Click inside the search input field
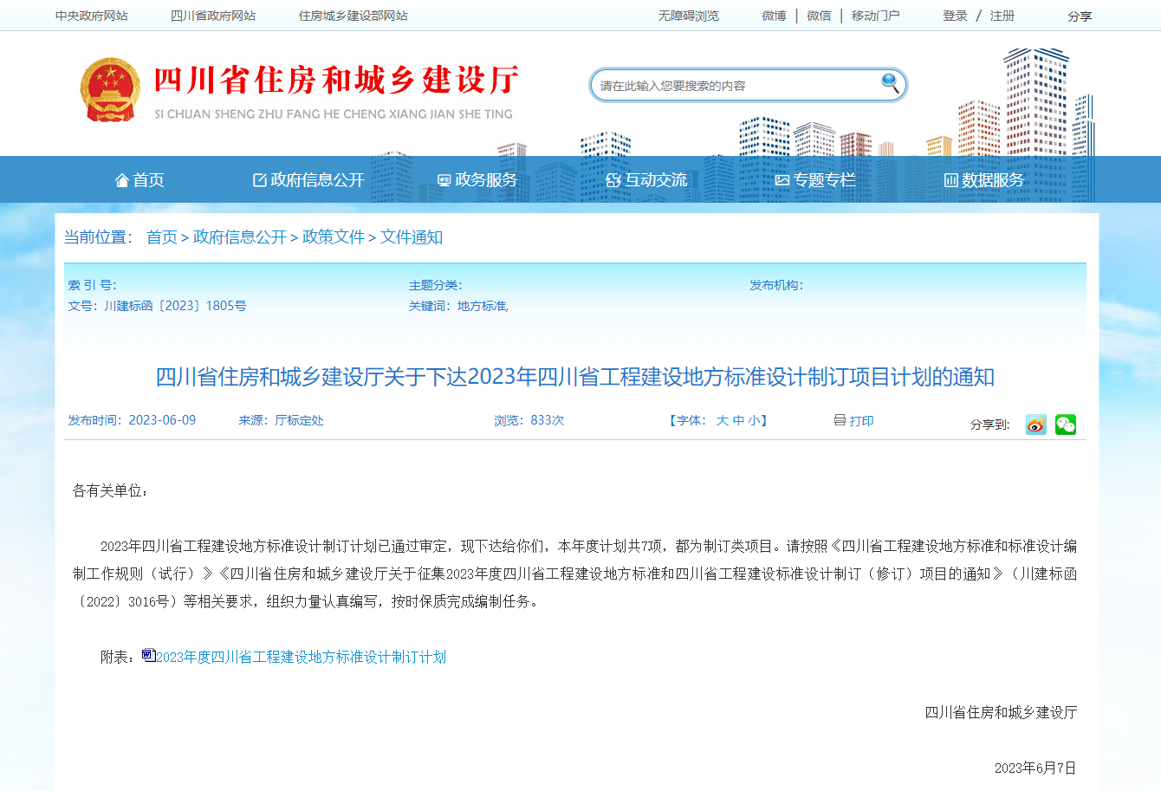 [736, 83]
